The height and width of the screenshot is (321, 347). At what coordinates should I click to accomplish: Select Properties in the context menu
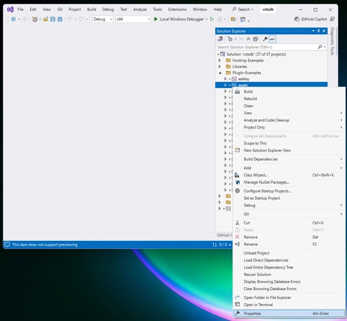[x=252, y=313]
